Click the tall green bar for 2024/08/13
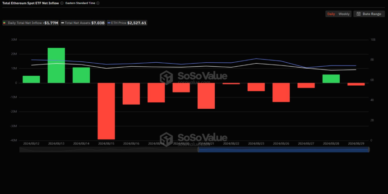Viewport: 388px width, 194px height. tap(56, 65)
